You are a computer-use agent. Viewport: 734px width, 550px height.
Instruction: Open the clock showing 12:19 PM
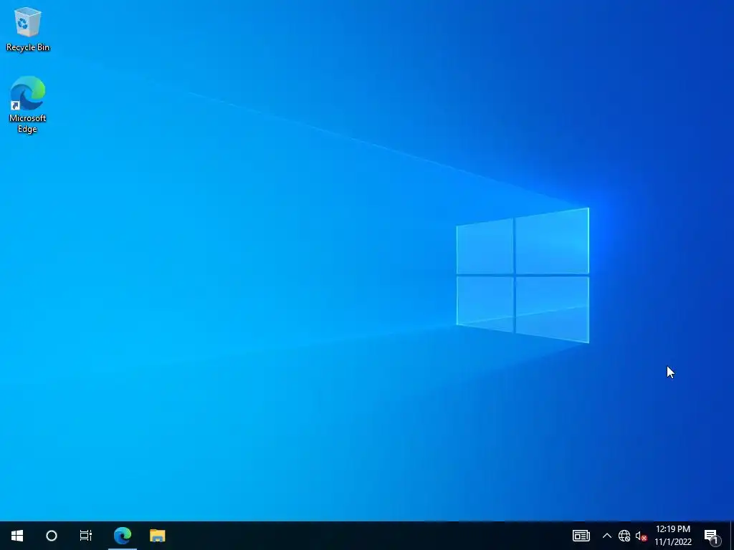click(x=672, y=536)
